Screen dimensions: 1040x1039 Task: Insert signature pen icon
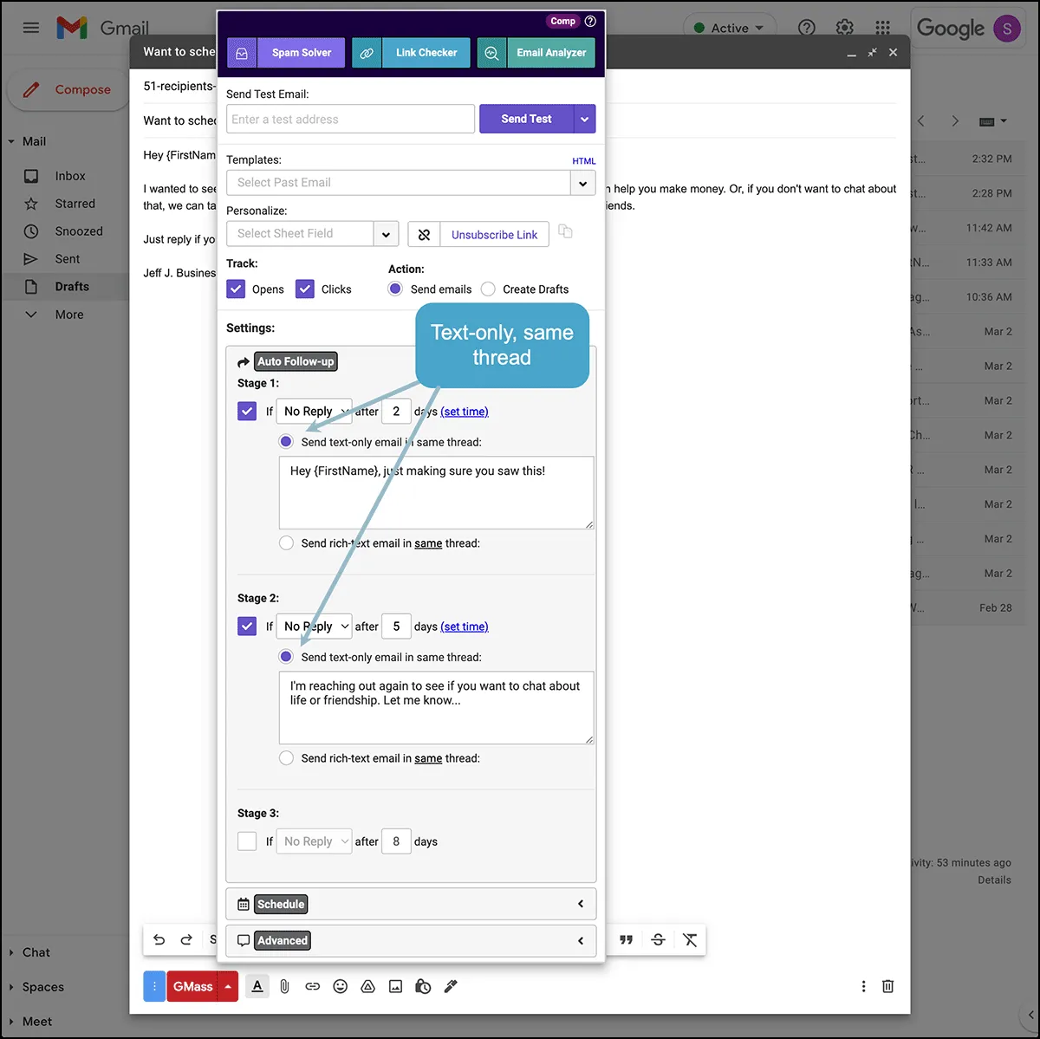click(451, 986)
